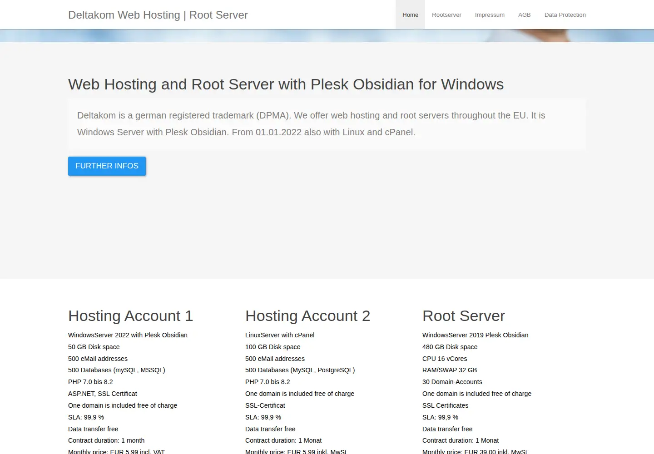The width and height of the screenshot is (654, 454).
Task: Open the Impressum menu link
Action: pos(490,15)
